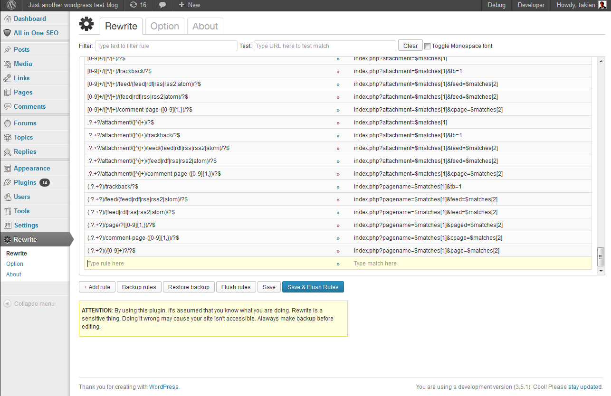Switch to the Rewrite tab
Viewport: 611px width, 396px height.
121,26
